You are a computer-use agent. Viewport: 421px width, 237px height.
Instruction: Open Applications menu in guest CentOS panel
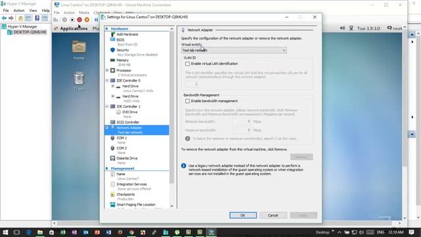click(x=74, y=28)
